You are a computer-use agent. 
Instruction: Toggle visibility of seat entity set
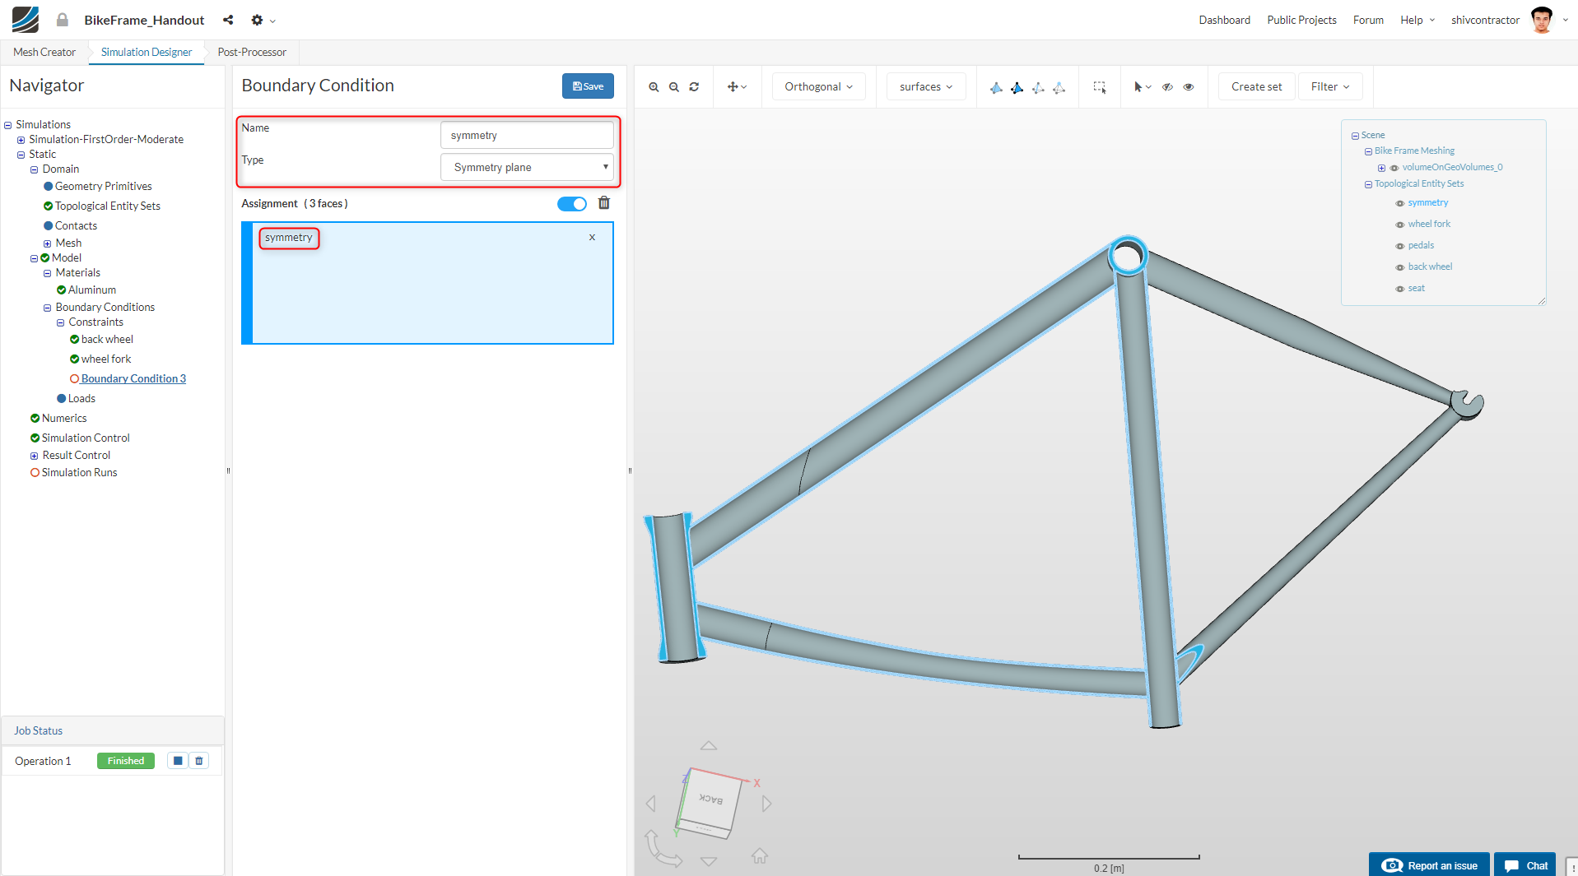[x=1400, y=289]
